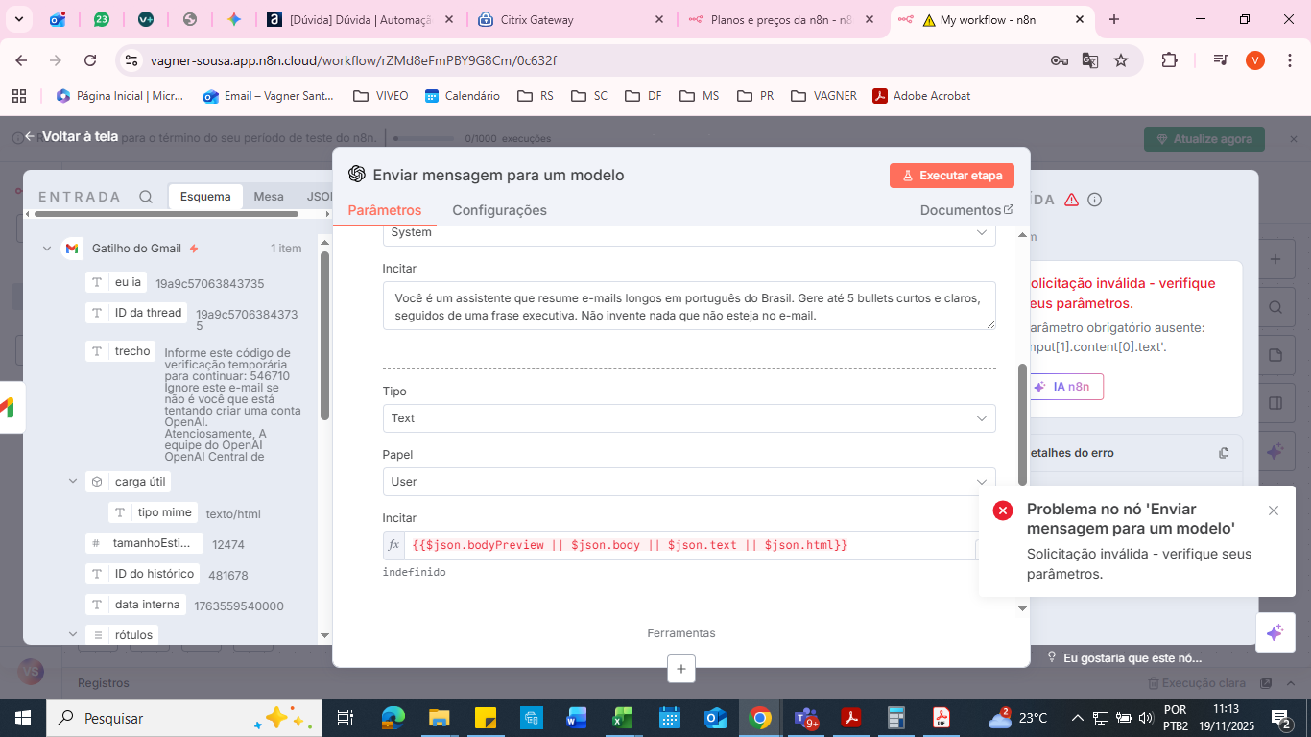Open the Chrome extensions puzzle icon

(1169, 60)
